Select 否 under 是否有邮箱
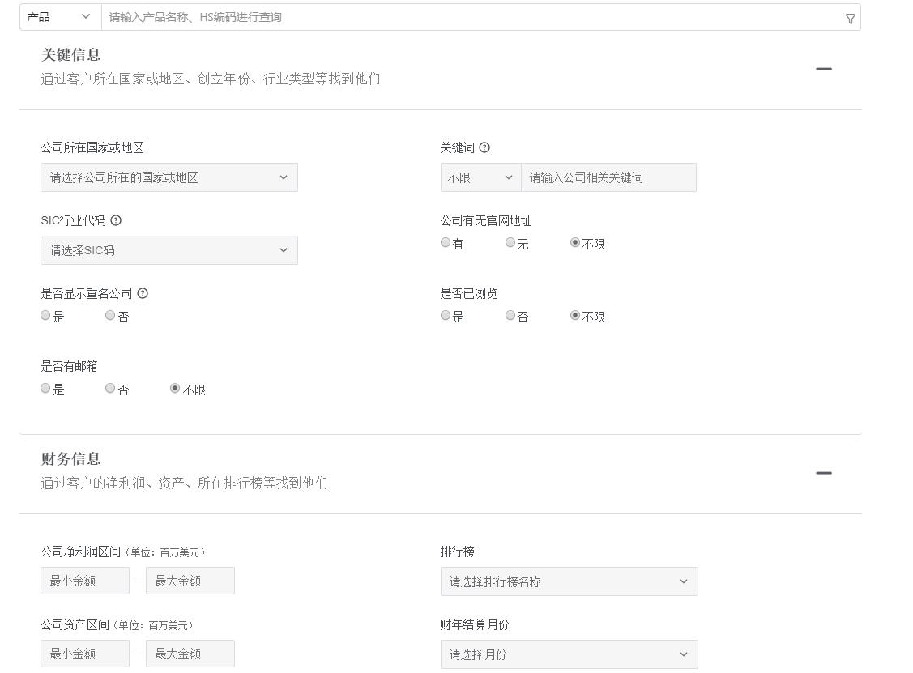This screenshot has width=913, height=673. coord(109,388)
